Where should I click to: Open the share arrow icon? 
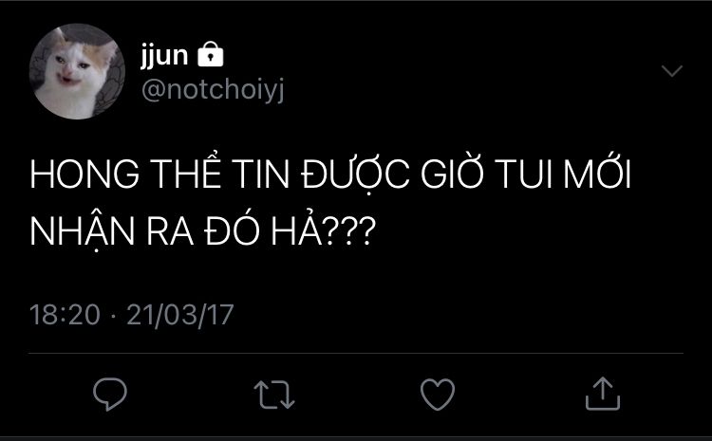click(x=602, y=392)
